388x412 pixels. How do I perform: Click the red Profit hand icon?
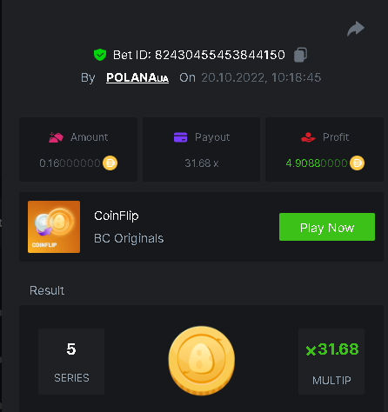click(308, 137)
